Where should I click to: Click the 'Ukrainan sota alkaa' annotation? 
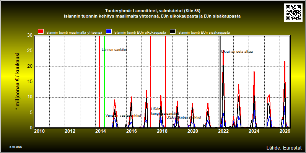237,52
